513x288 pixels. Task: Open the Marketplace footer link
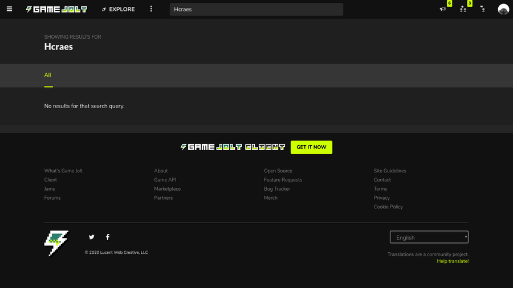pyautogui.click(x=167, y=189)
